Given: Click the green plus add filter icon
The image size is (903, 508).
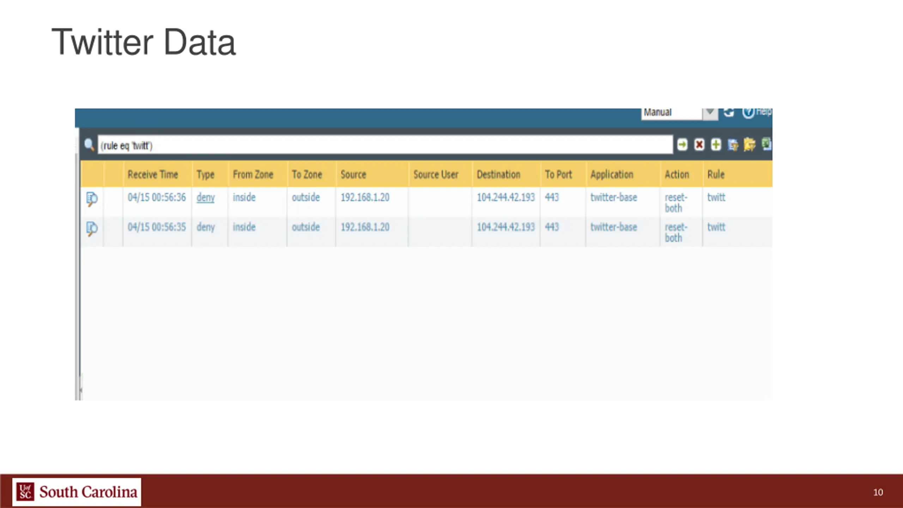Looking at the screenshot, I should [716, 145].
